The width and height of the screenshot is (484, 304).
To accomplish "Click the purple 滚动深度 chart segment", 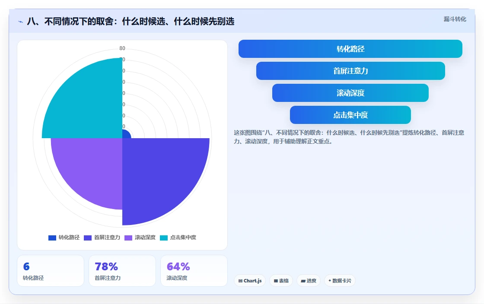I will (92, 168).
